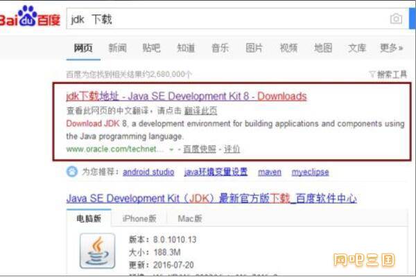Switch to the iPhone版 tab
The image size is (416, 277).
coord(139,219)
